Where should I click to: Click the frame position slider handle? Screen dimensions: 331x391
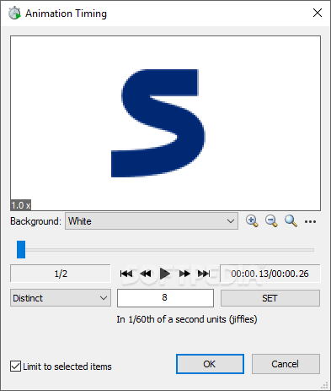tap(21, 249)
